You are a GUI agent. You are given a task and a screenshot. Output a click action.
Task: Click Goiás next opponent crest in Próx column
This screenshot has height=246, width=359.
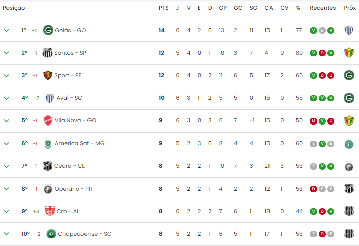(349, 30)
